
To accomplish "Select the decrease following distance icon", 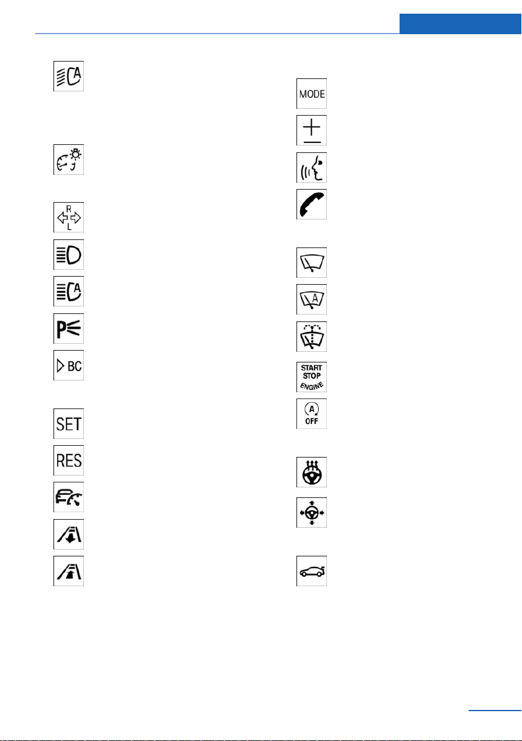I will coord(68,534).
